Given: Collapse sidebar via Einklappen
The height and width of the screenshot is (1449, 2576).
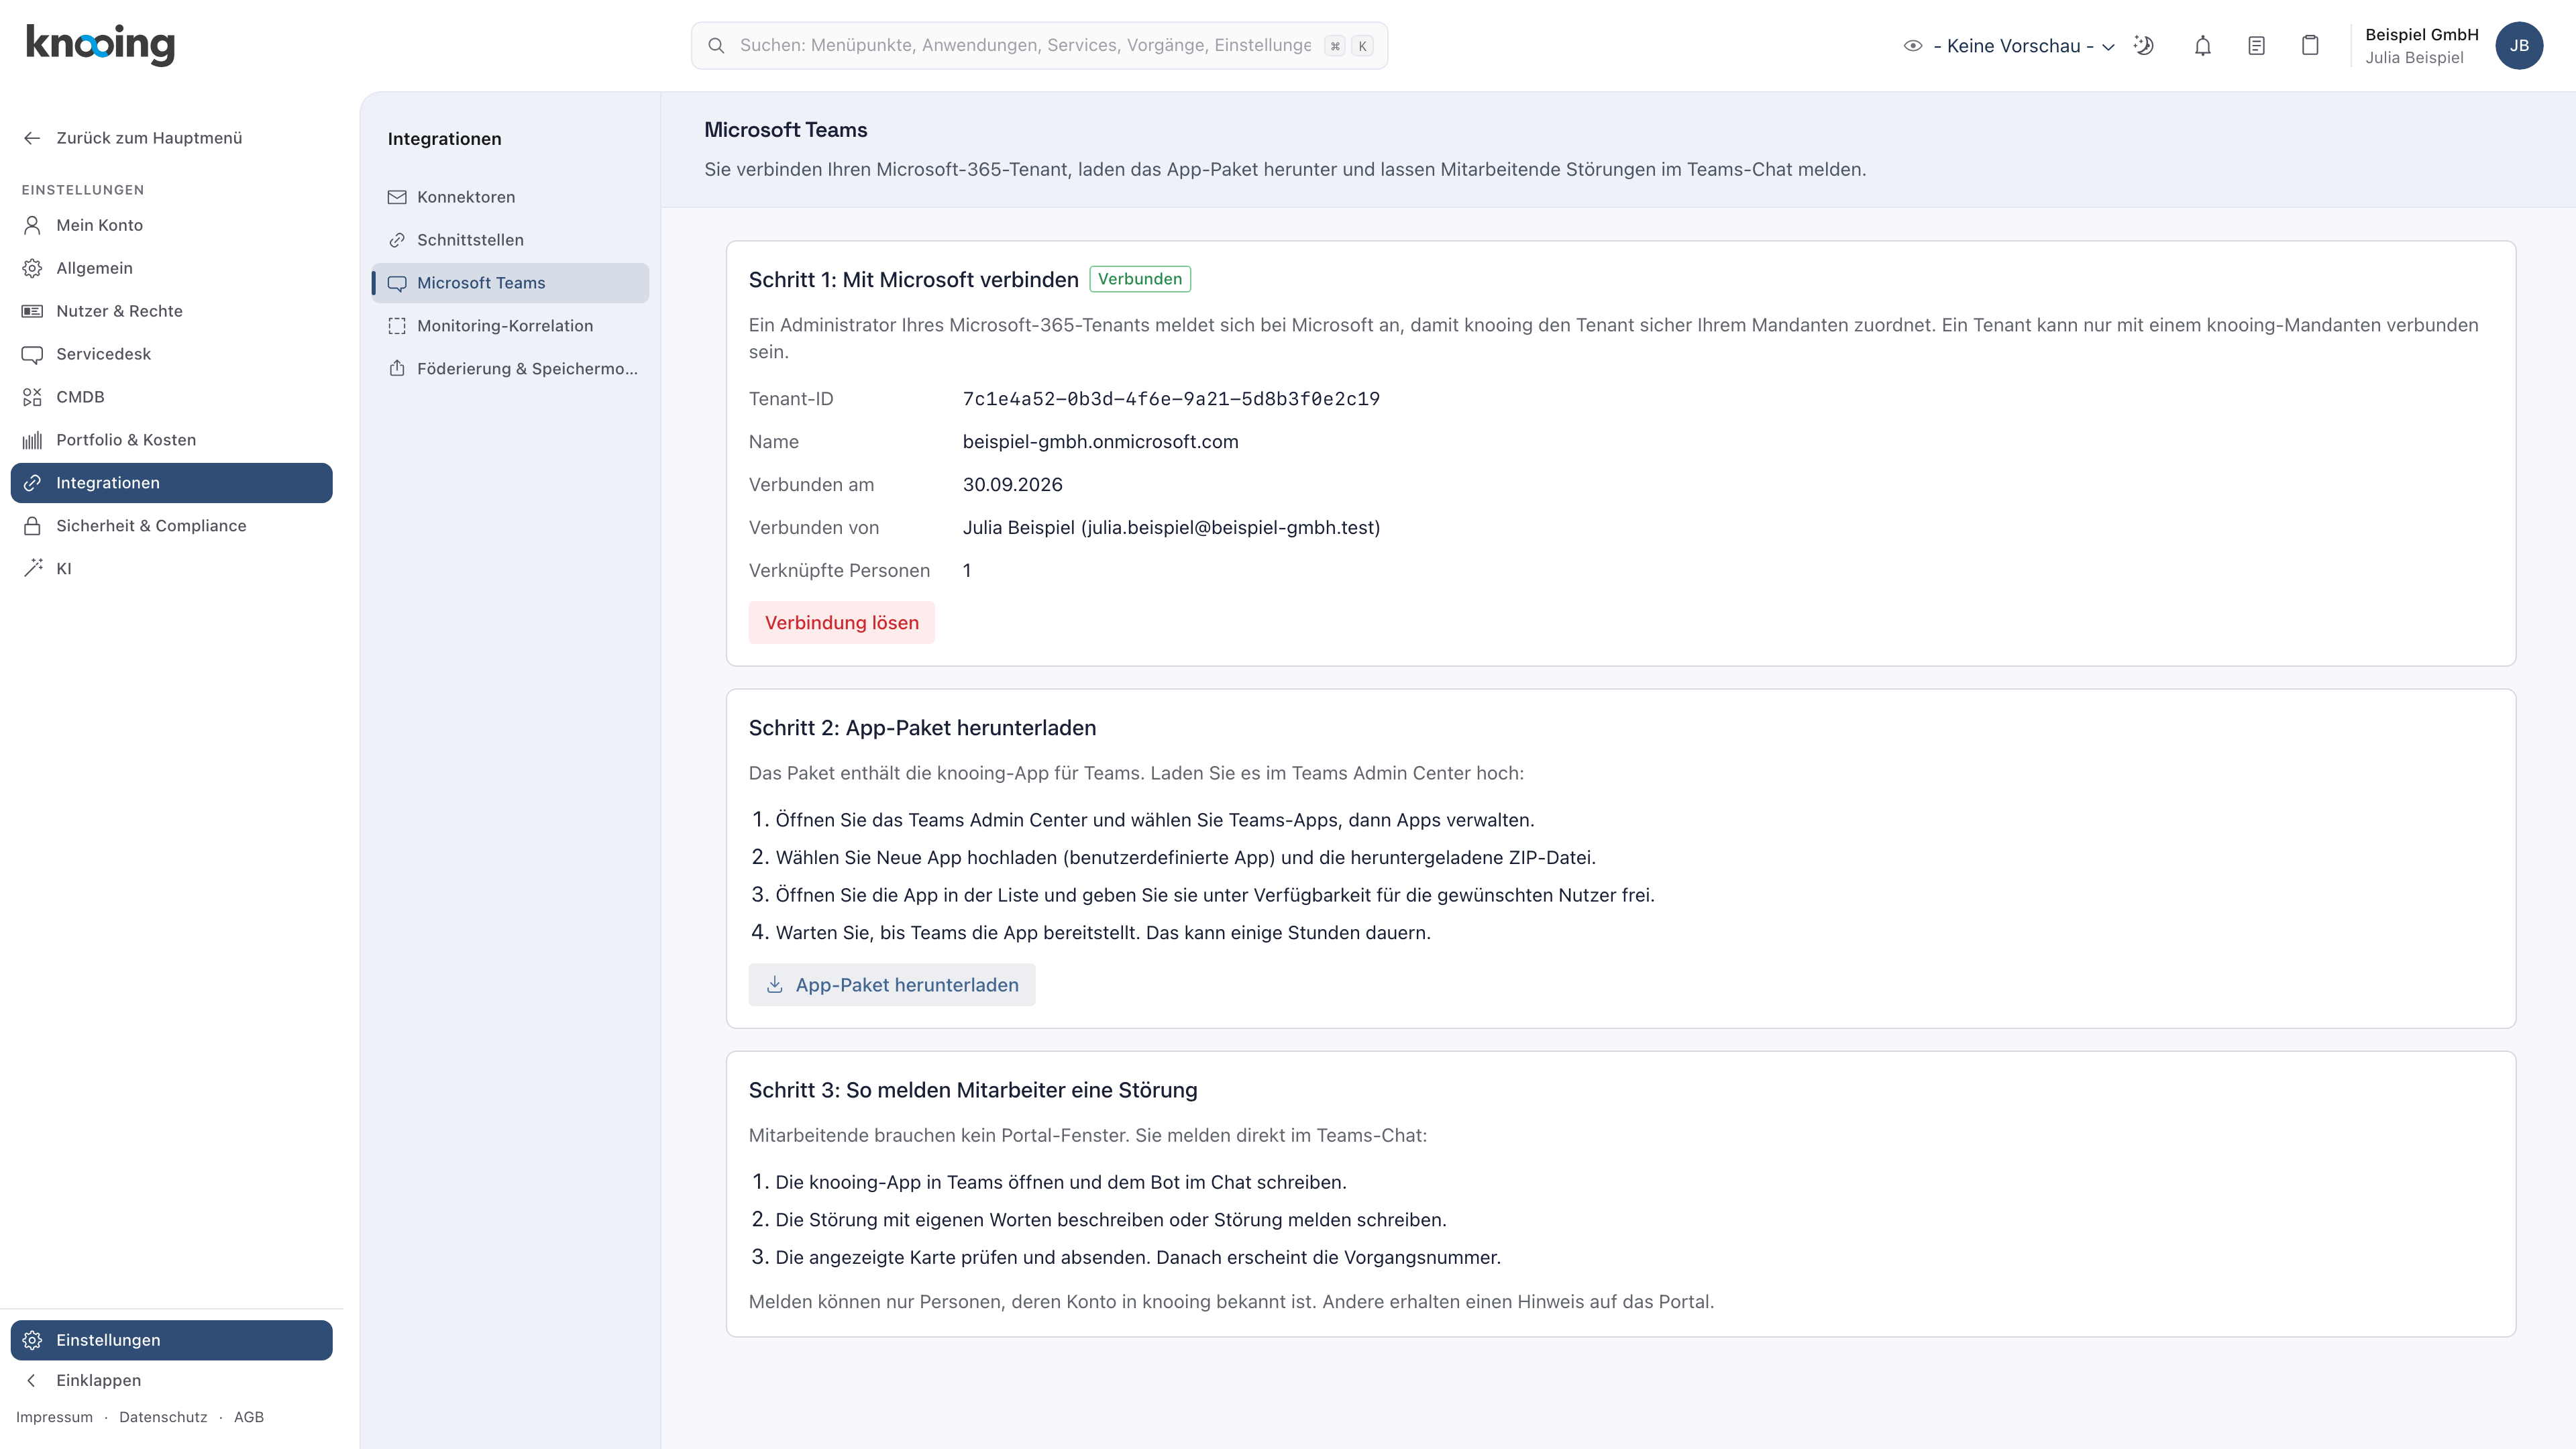Looking at the screenshot, I should 172,1380.
